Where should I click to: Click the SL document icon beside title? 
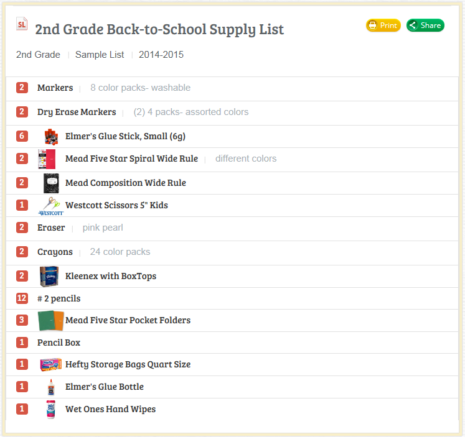point(22,24)
